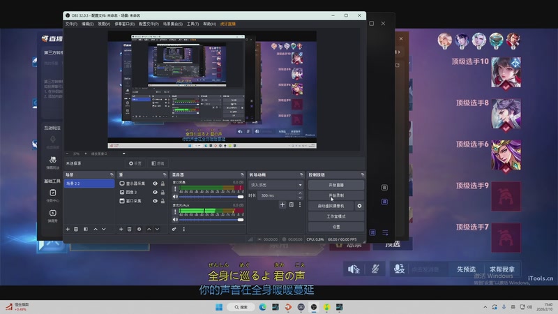Open the preview scaling dropdown arrow

coord(124,154)
